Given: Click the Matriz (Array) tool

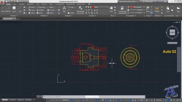Looking at the screenshot, I should point(50,13).
